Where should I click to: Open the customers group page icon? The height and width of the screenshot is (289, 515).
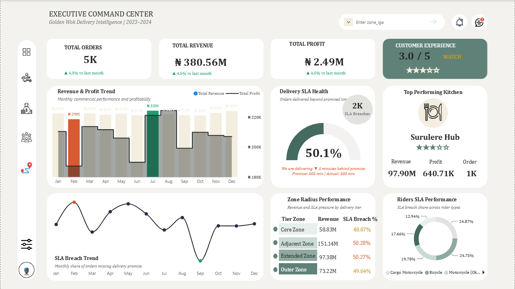point(27,137)
